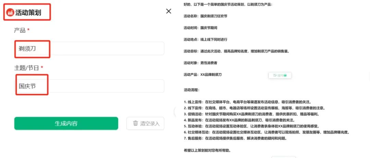Screen dimensions: 370x158
Task: Click the 活动策划 panel title text
Action: 28,13
